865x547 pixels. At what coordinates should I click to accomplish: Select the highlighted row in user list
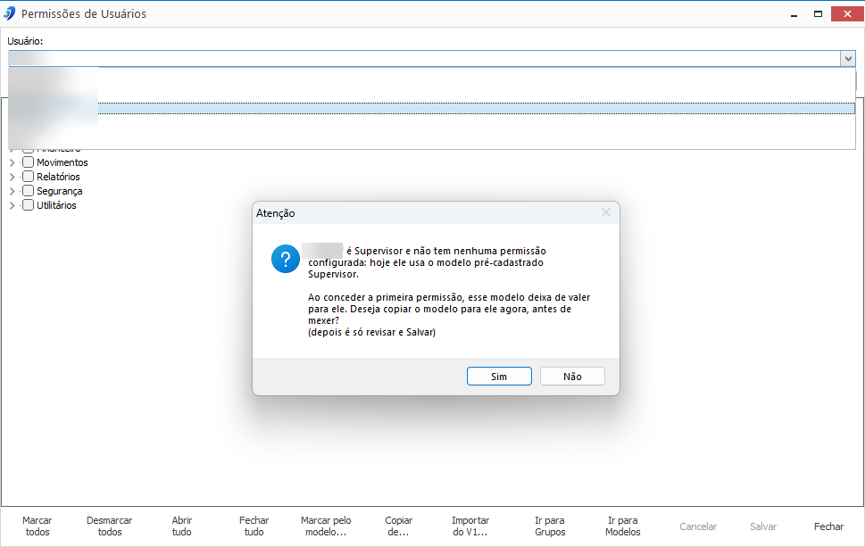click(432, 109)
